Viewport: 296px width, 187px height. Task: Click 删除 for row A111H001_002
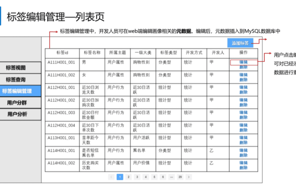[244, 79]
